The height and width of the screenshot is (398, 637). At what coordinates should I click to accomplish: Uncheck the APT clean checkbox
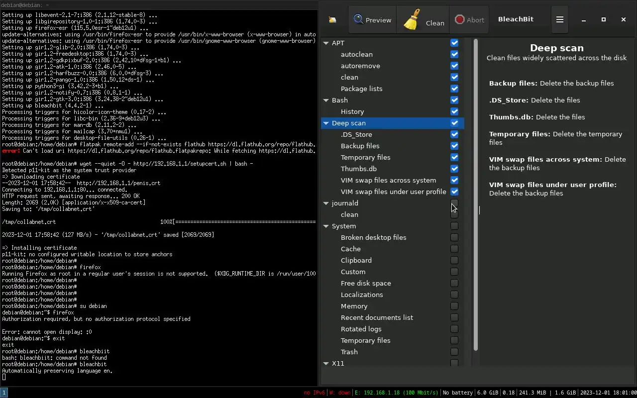pyautogui.click(x=454, y=77)
